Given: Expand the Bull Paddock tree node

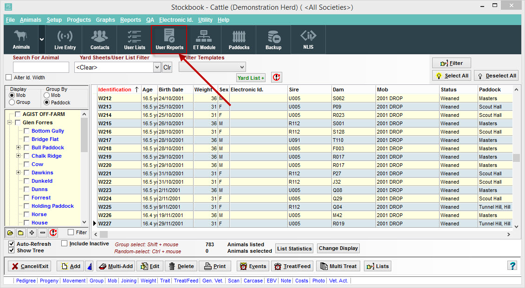Looking at the screenshot, I should 19,147.
